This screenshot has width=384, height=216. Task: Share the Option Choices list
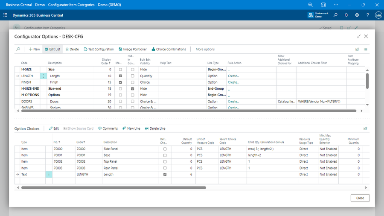click(x=365, y=128)
